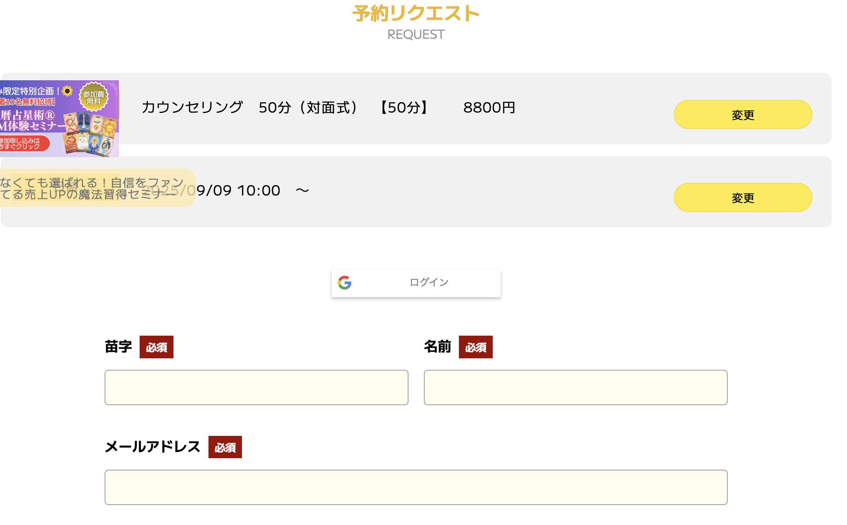This screenshot has width=847, height=525.
Task: Click the sunflower icon in the banner
Action: click(x=67, y=91)
